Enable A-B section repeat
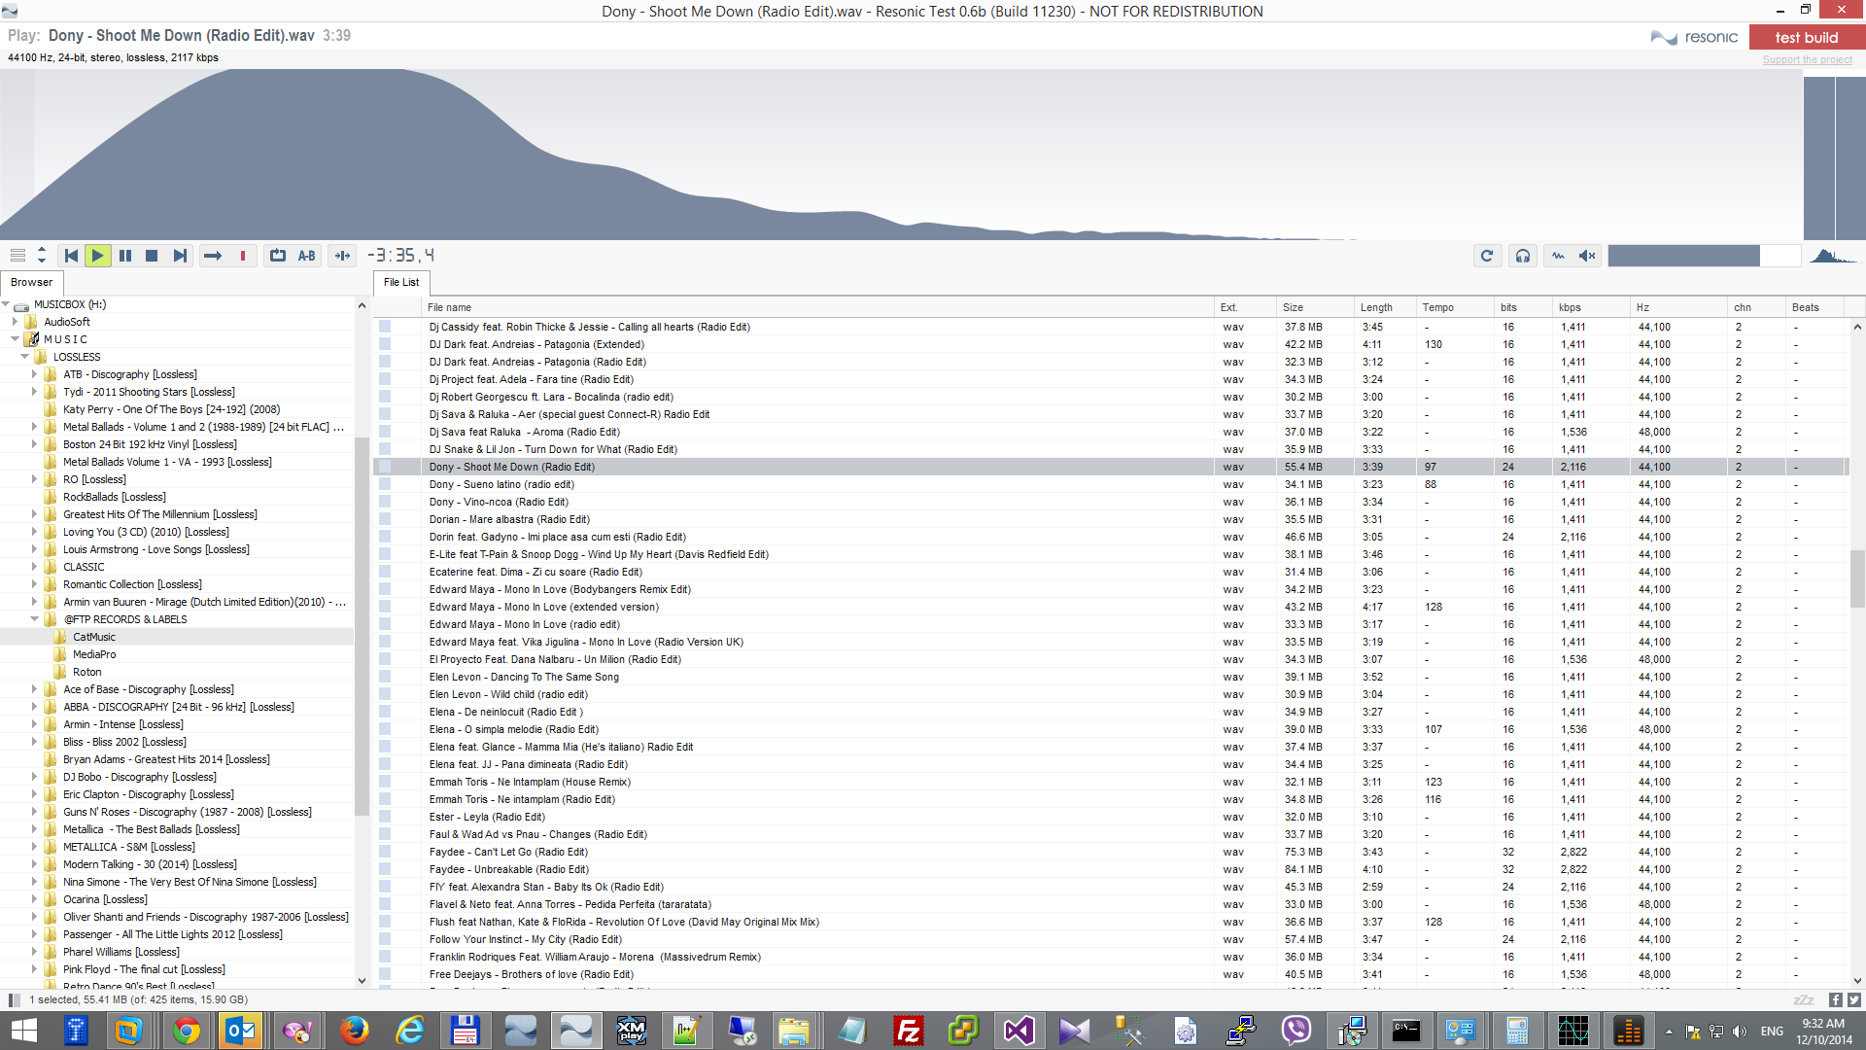This screenshot has width=1866, height=1050. [x=307, y=256]
